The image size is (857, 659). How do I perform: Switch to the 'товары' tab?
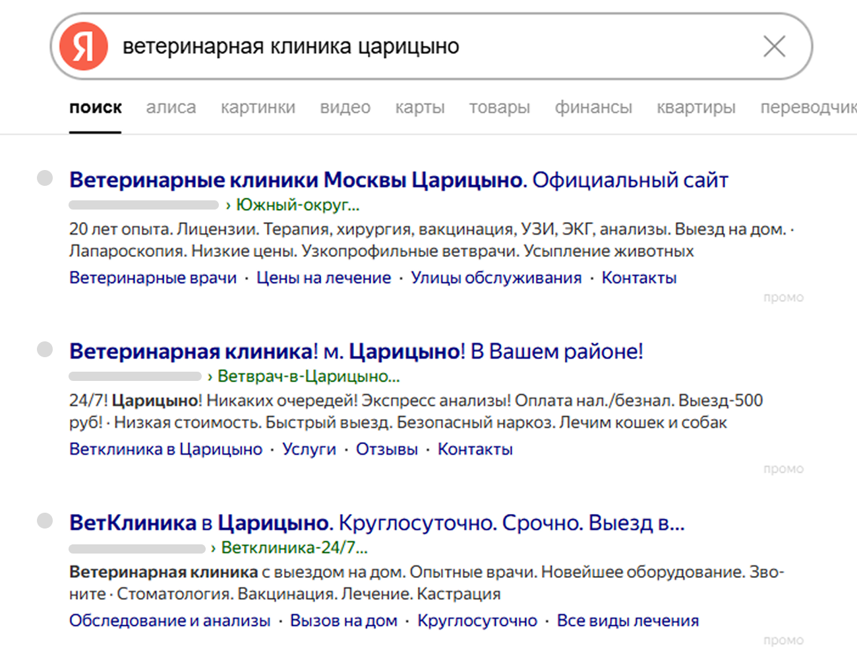point(500,107)
